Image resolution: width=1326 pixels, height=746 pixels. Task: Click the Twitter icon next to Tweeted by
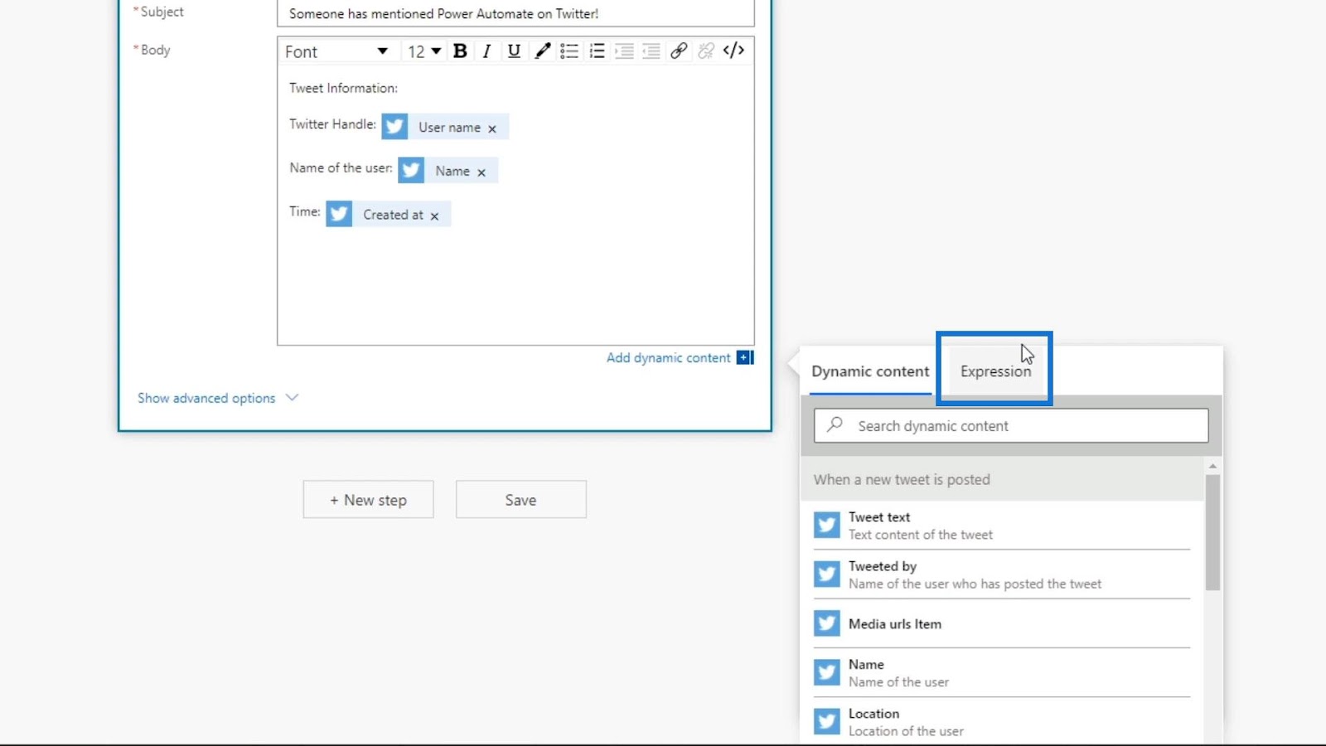(826, 574)
